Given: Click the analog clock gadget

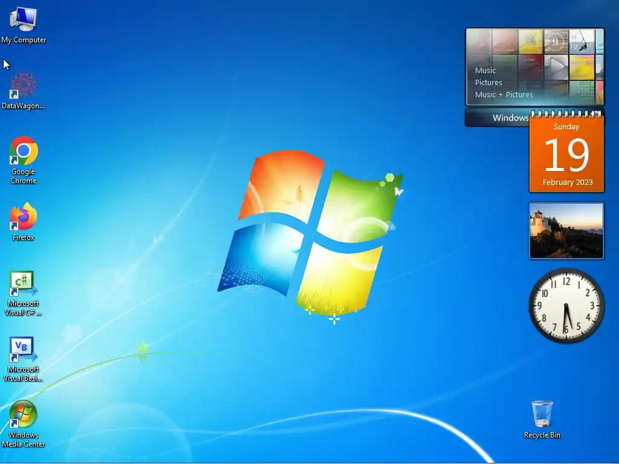Looking at the screenshot, I should point(566,305).
